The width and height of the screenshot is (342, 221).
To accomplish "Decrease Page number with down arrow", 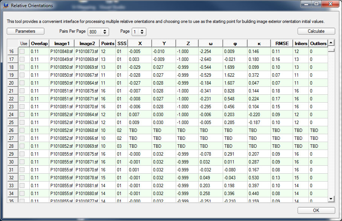I will tap(142, 33).
